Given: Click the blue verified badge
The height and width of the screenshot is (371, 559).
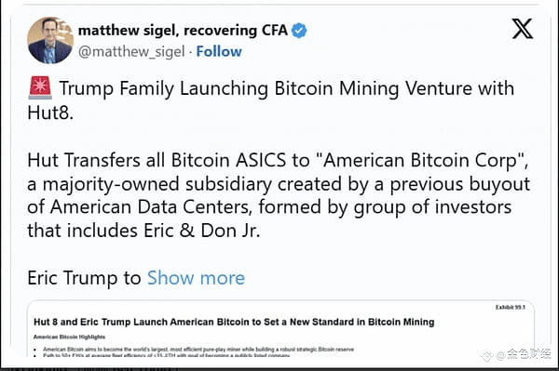Looking at the screenshot, I should coord(299,31).
